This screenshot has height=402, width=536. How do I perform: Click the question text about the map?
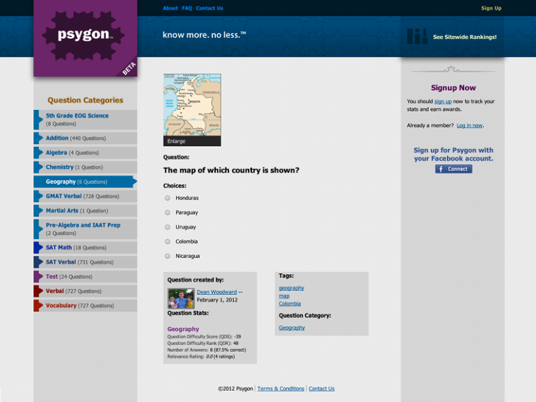tap(231, 170)
